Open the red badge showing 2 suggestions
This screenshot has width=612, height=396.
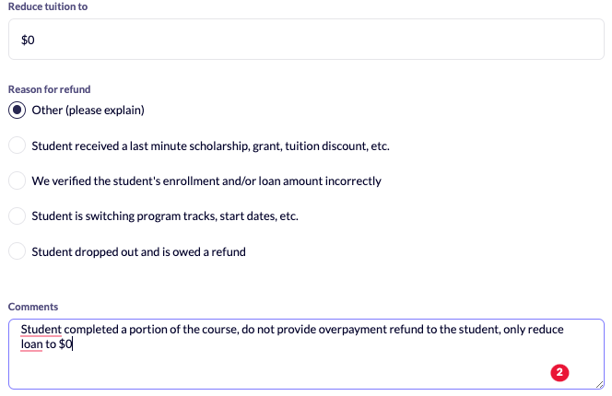(x=559, y=373)
